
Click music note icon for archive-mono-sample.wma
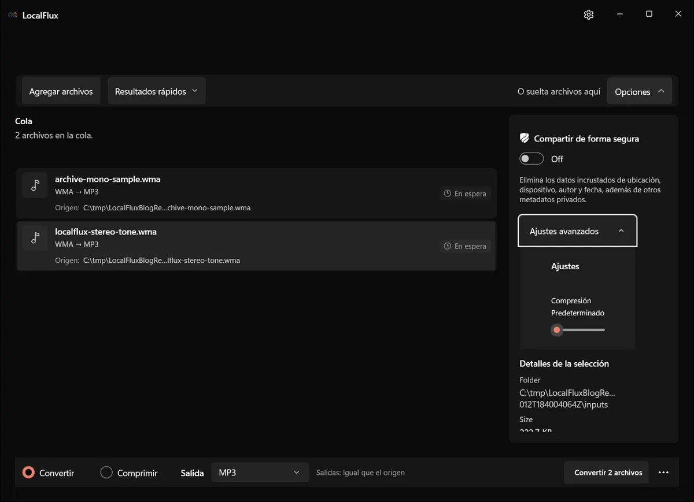point(35,185)
